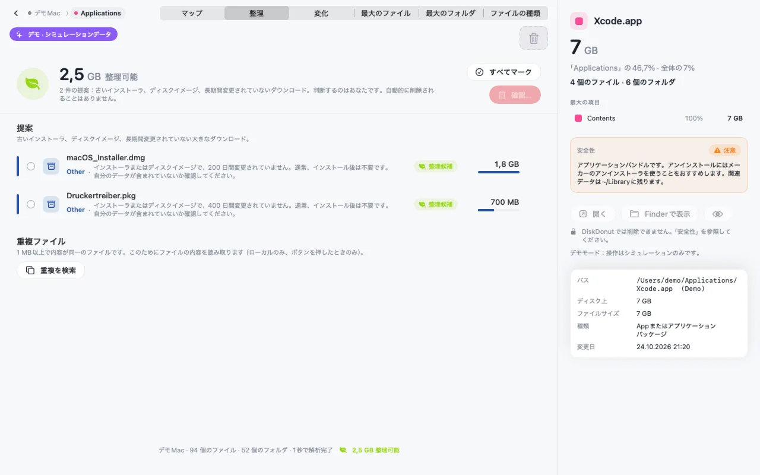The height and width of the screenshot is (475, 760).
Task: Select the radio for macOS_Installer.dmg
Action: pos(31,166)
